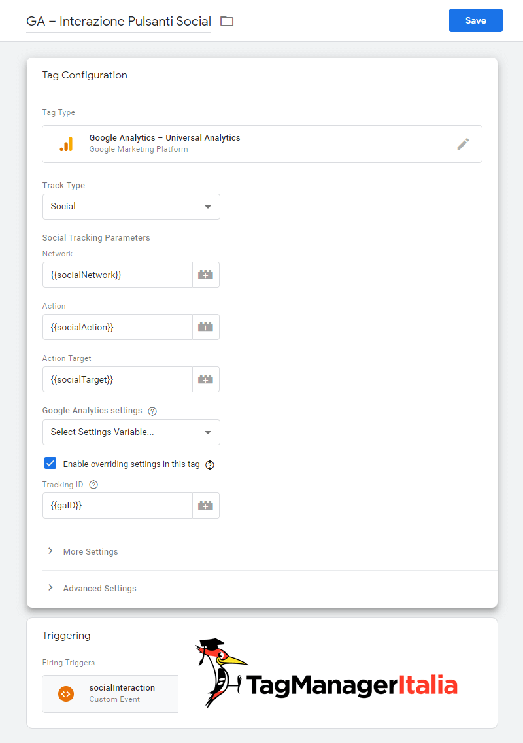Click the socialInteraction custom event icon
Image resolution: width=523 pixels, height=743 pixels.
click(x=66, y=694)
